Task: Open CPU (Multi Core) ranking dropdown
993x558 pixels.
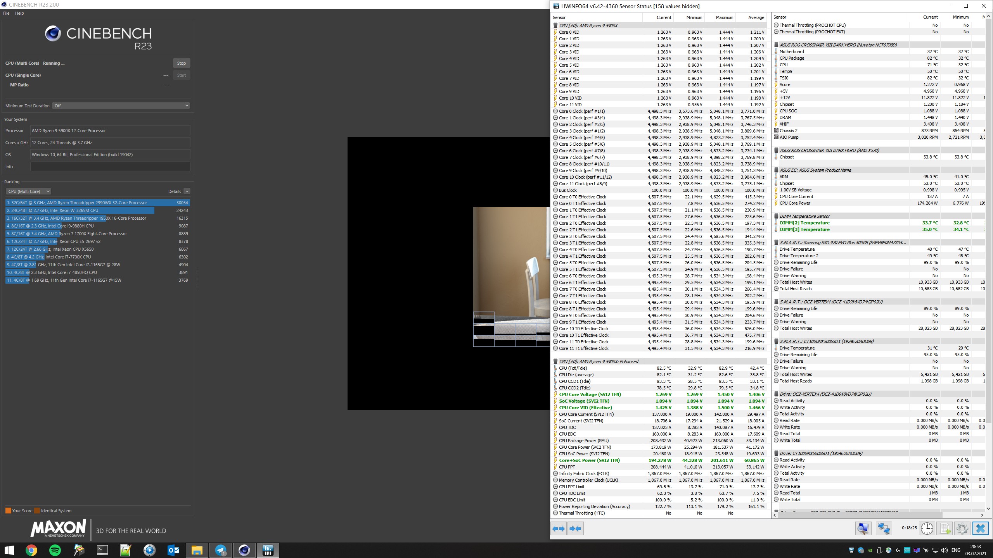Action: click(x=28, y=191)
